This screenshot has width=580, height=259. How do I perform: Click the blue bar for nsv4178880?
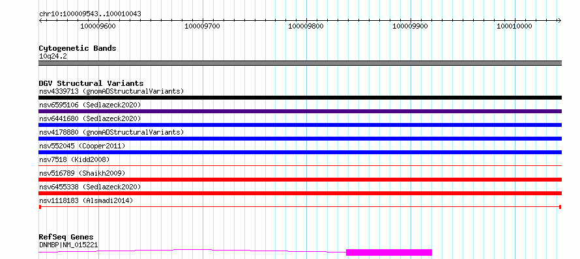pyautogui.click(x=300, y=139)
